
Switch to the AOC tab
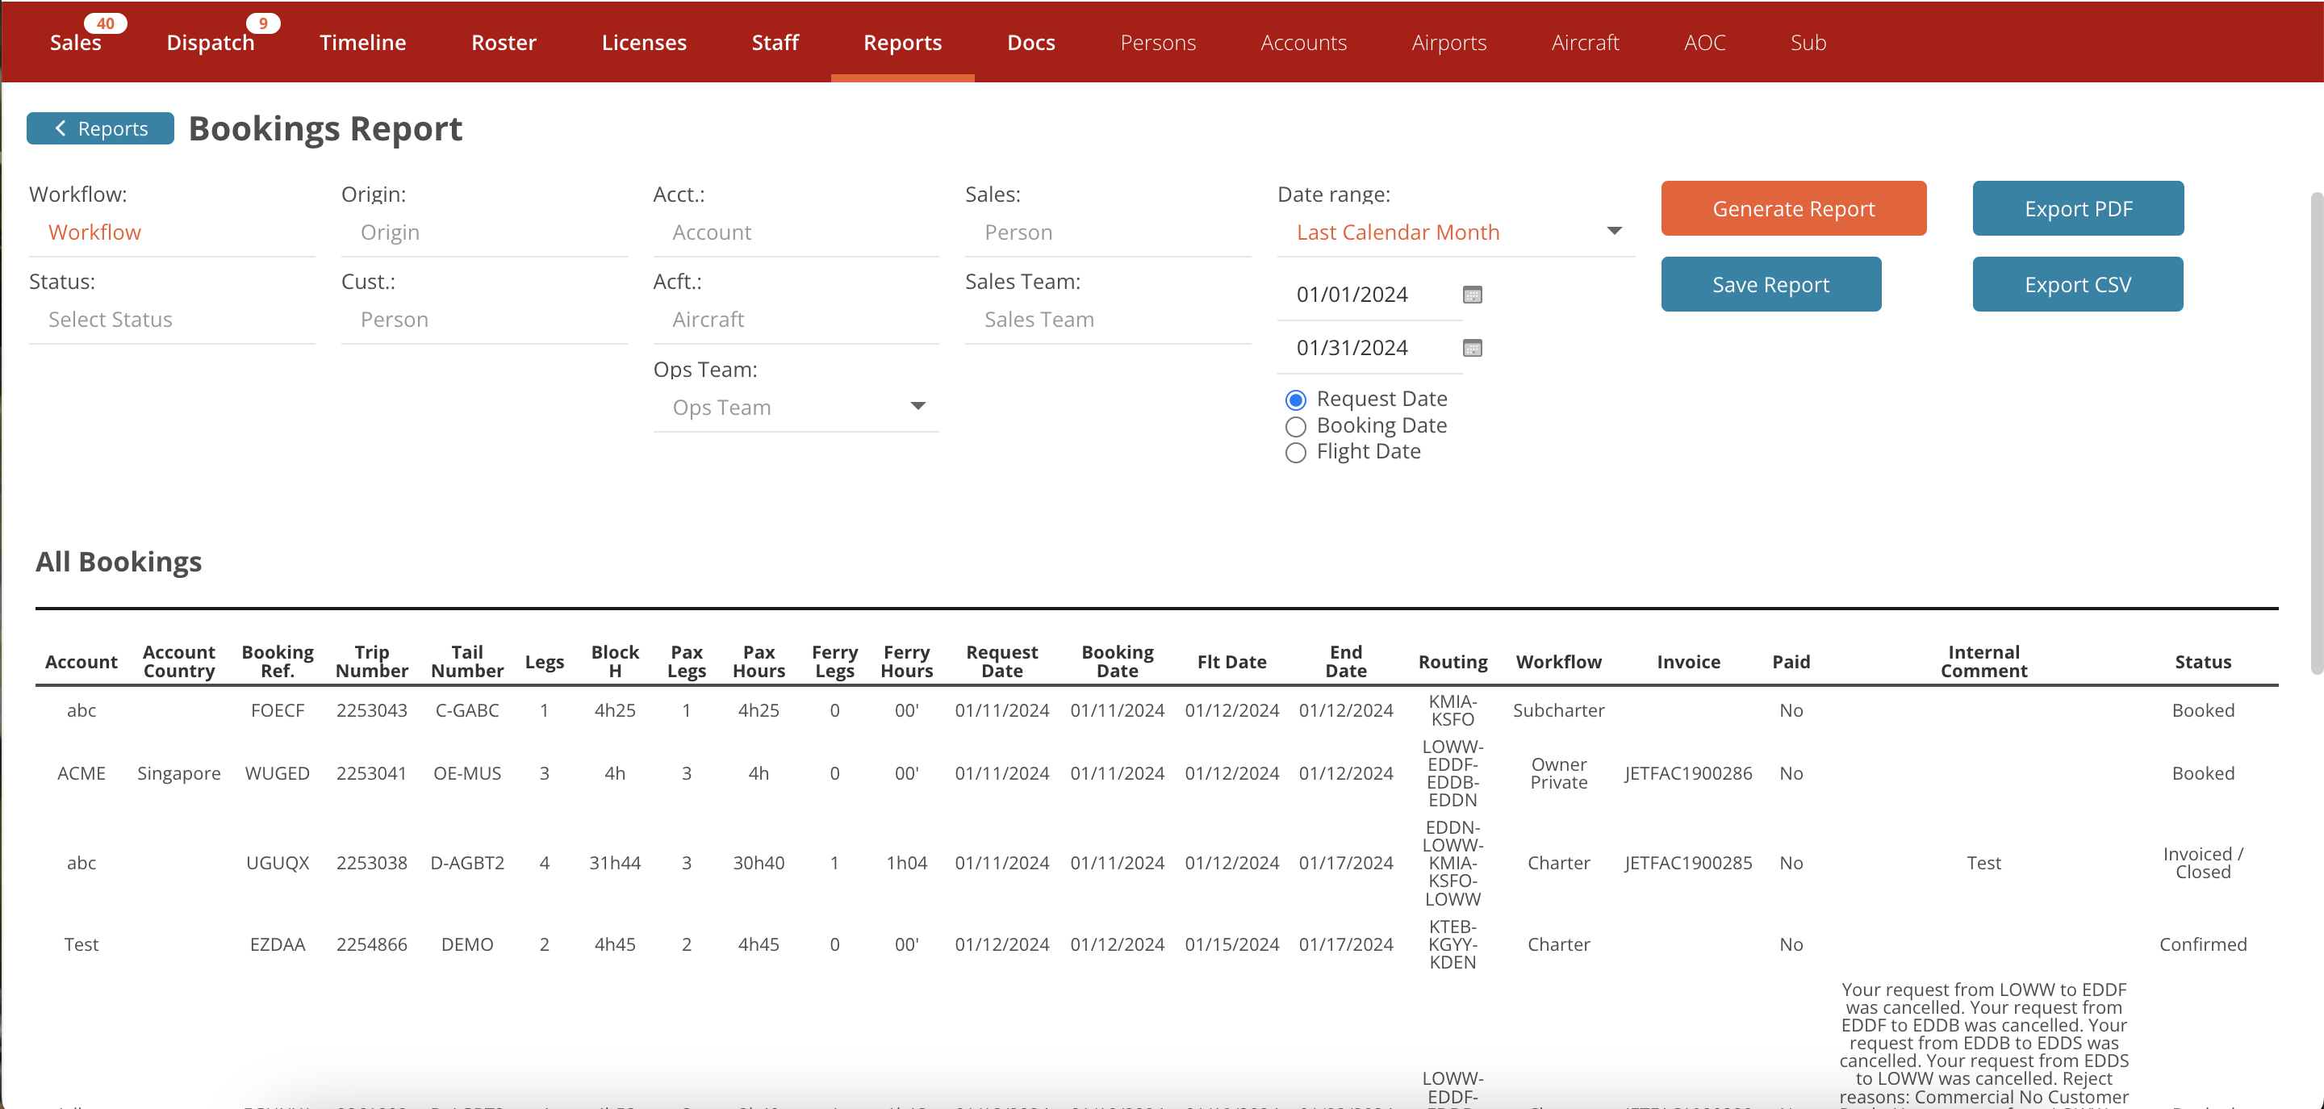coord(1704,43)
